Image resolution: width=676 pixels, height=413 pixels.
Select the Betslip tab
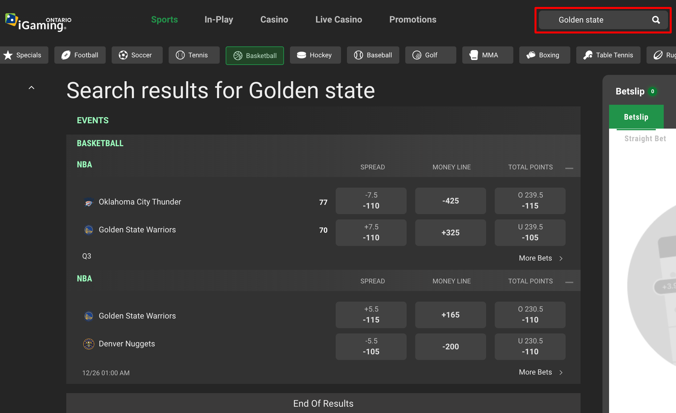click(x=636, y=117)
